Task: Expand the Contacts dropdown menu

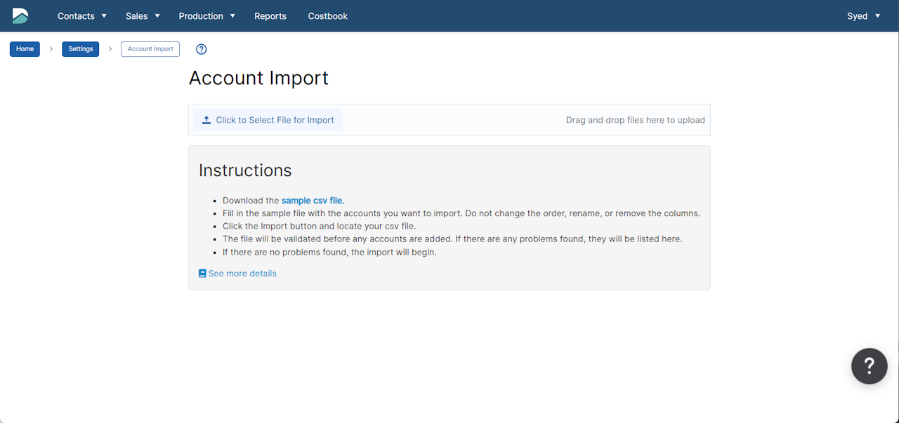Action: [x=81, y=16]
